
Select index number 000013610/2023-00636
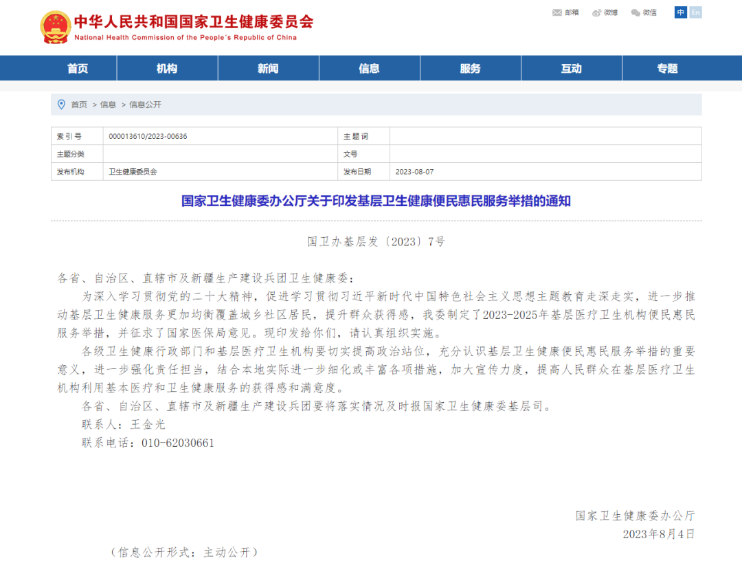pos(148,136)
